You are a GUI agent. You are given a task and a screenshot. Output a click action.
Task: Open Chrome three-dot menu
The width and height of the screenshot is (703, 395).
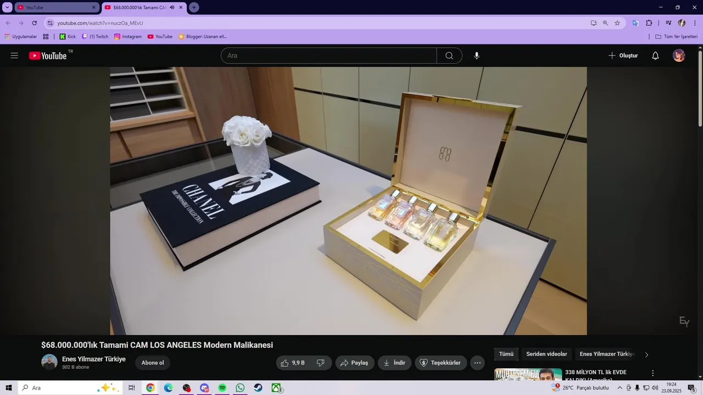click(695, 23)
